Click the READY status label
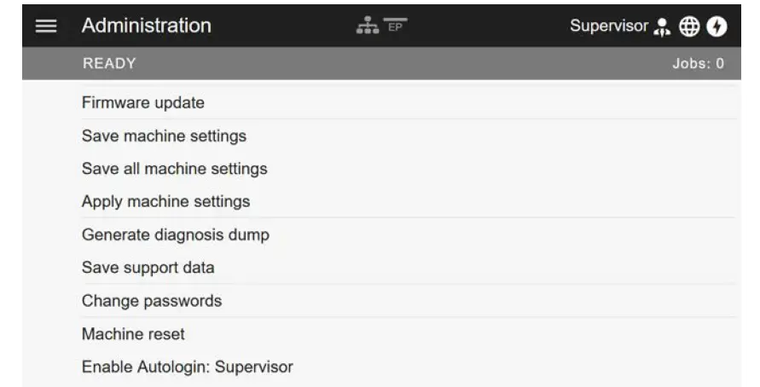 (109, 64)
